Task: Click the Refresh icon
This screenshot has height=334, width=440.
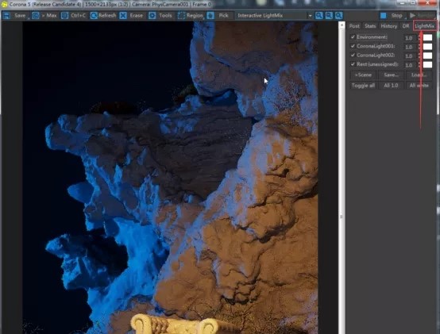Action: pos(94,15)
